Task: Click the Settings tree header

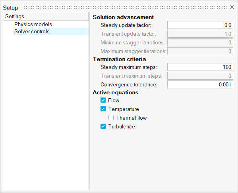Action: [46, 16]
